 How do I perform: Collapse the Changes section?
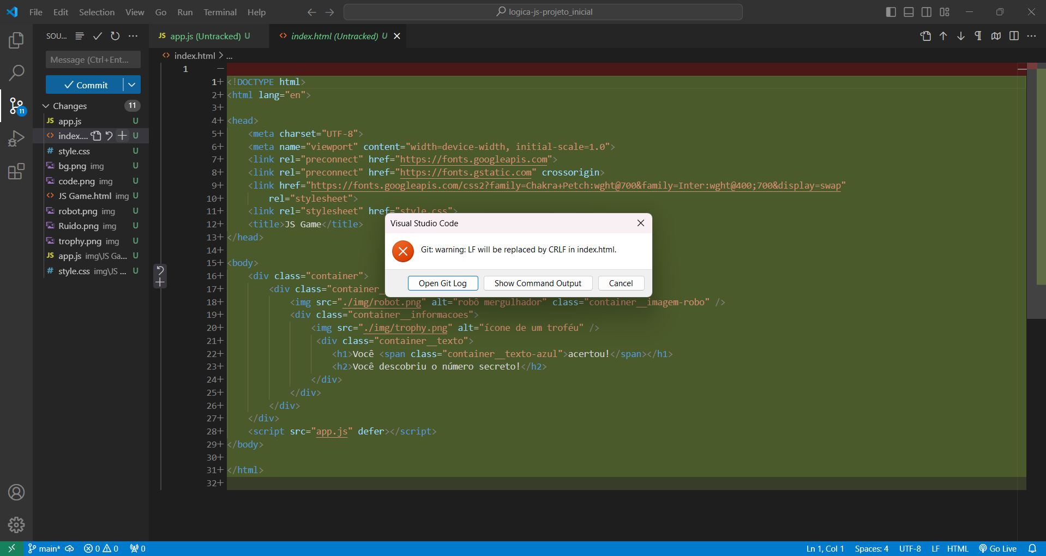pyautogui.click(x=46, y=106)
